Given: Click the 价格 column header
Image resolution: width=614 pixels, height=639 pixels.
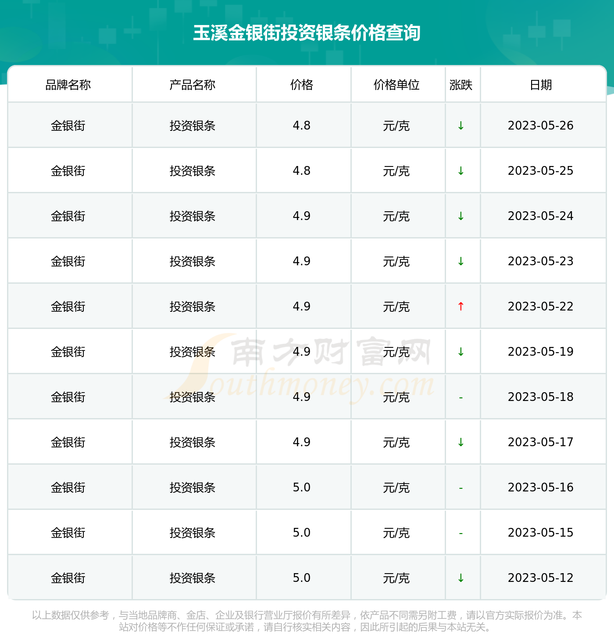Looking at the screenshot, I should point(302,85).
